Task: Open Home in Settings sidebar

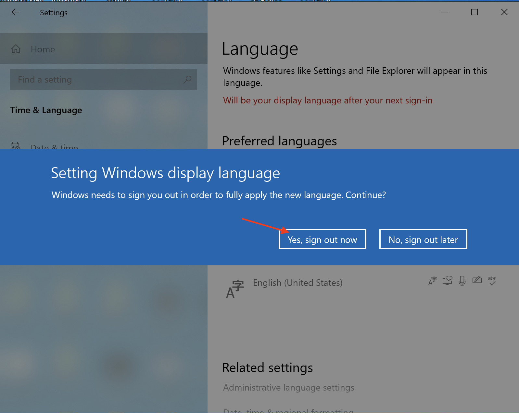Action: tap(104, 49)
